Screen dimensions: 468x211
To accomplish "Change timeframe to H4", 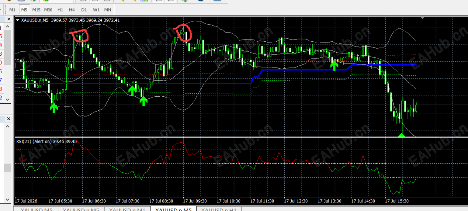I will click(x=72, y=9).
